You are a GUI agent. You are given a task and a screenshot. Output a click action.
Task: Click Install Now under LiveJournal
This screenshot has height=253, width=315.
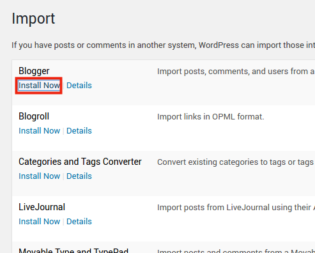pos(39,222)
